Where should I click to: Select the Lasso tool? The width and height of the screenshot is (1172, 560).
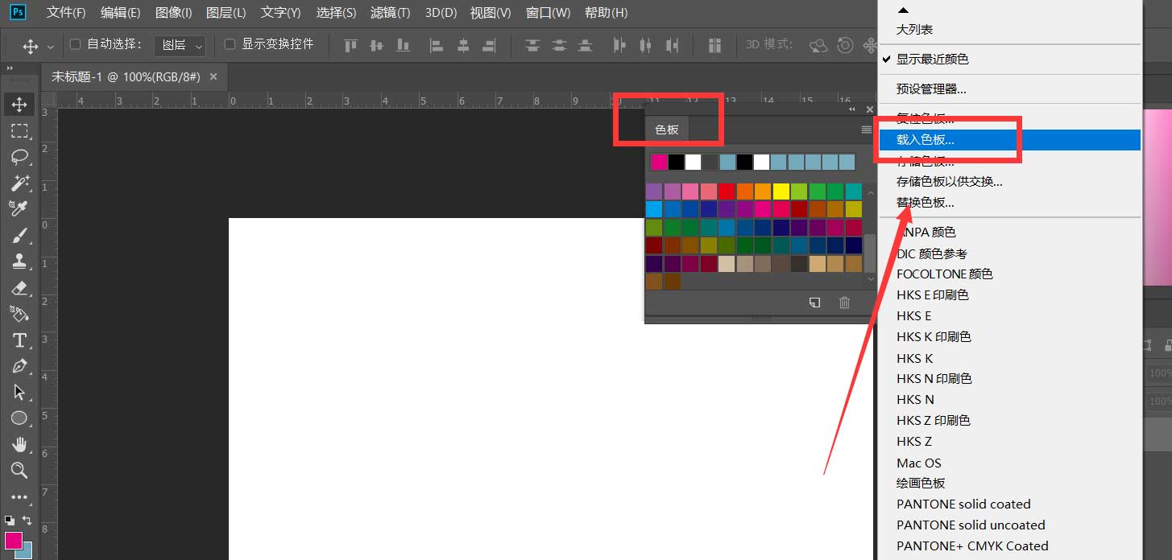pyautogui.click(x=19, y=157)
